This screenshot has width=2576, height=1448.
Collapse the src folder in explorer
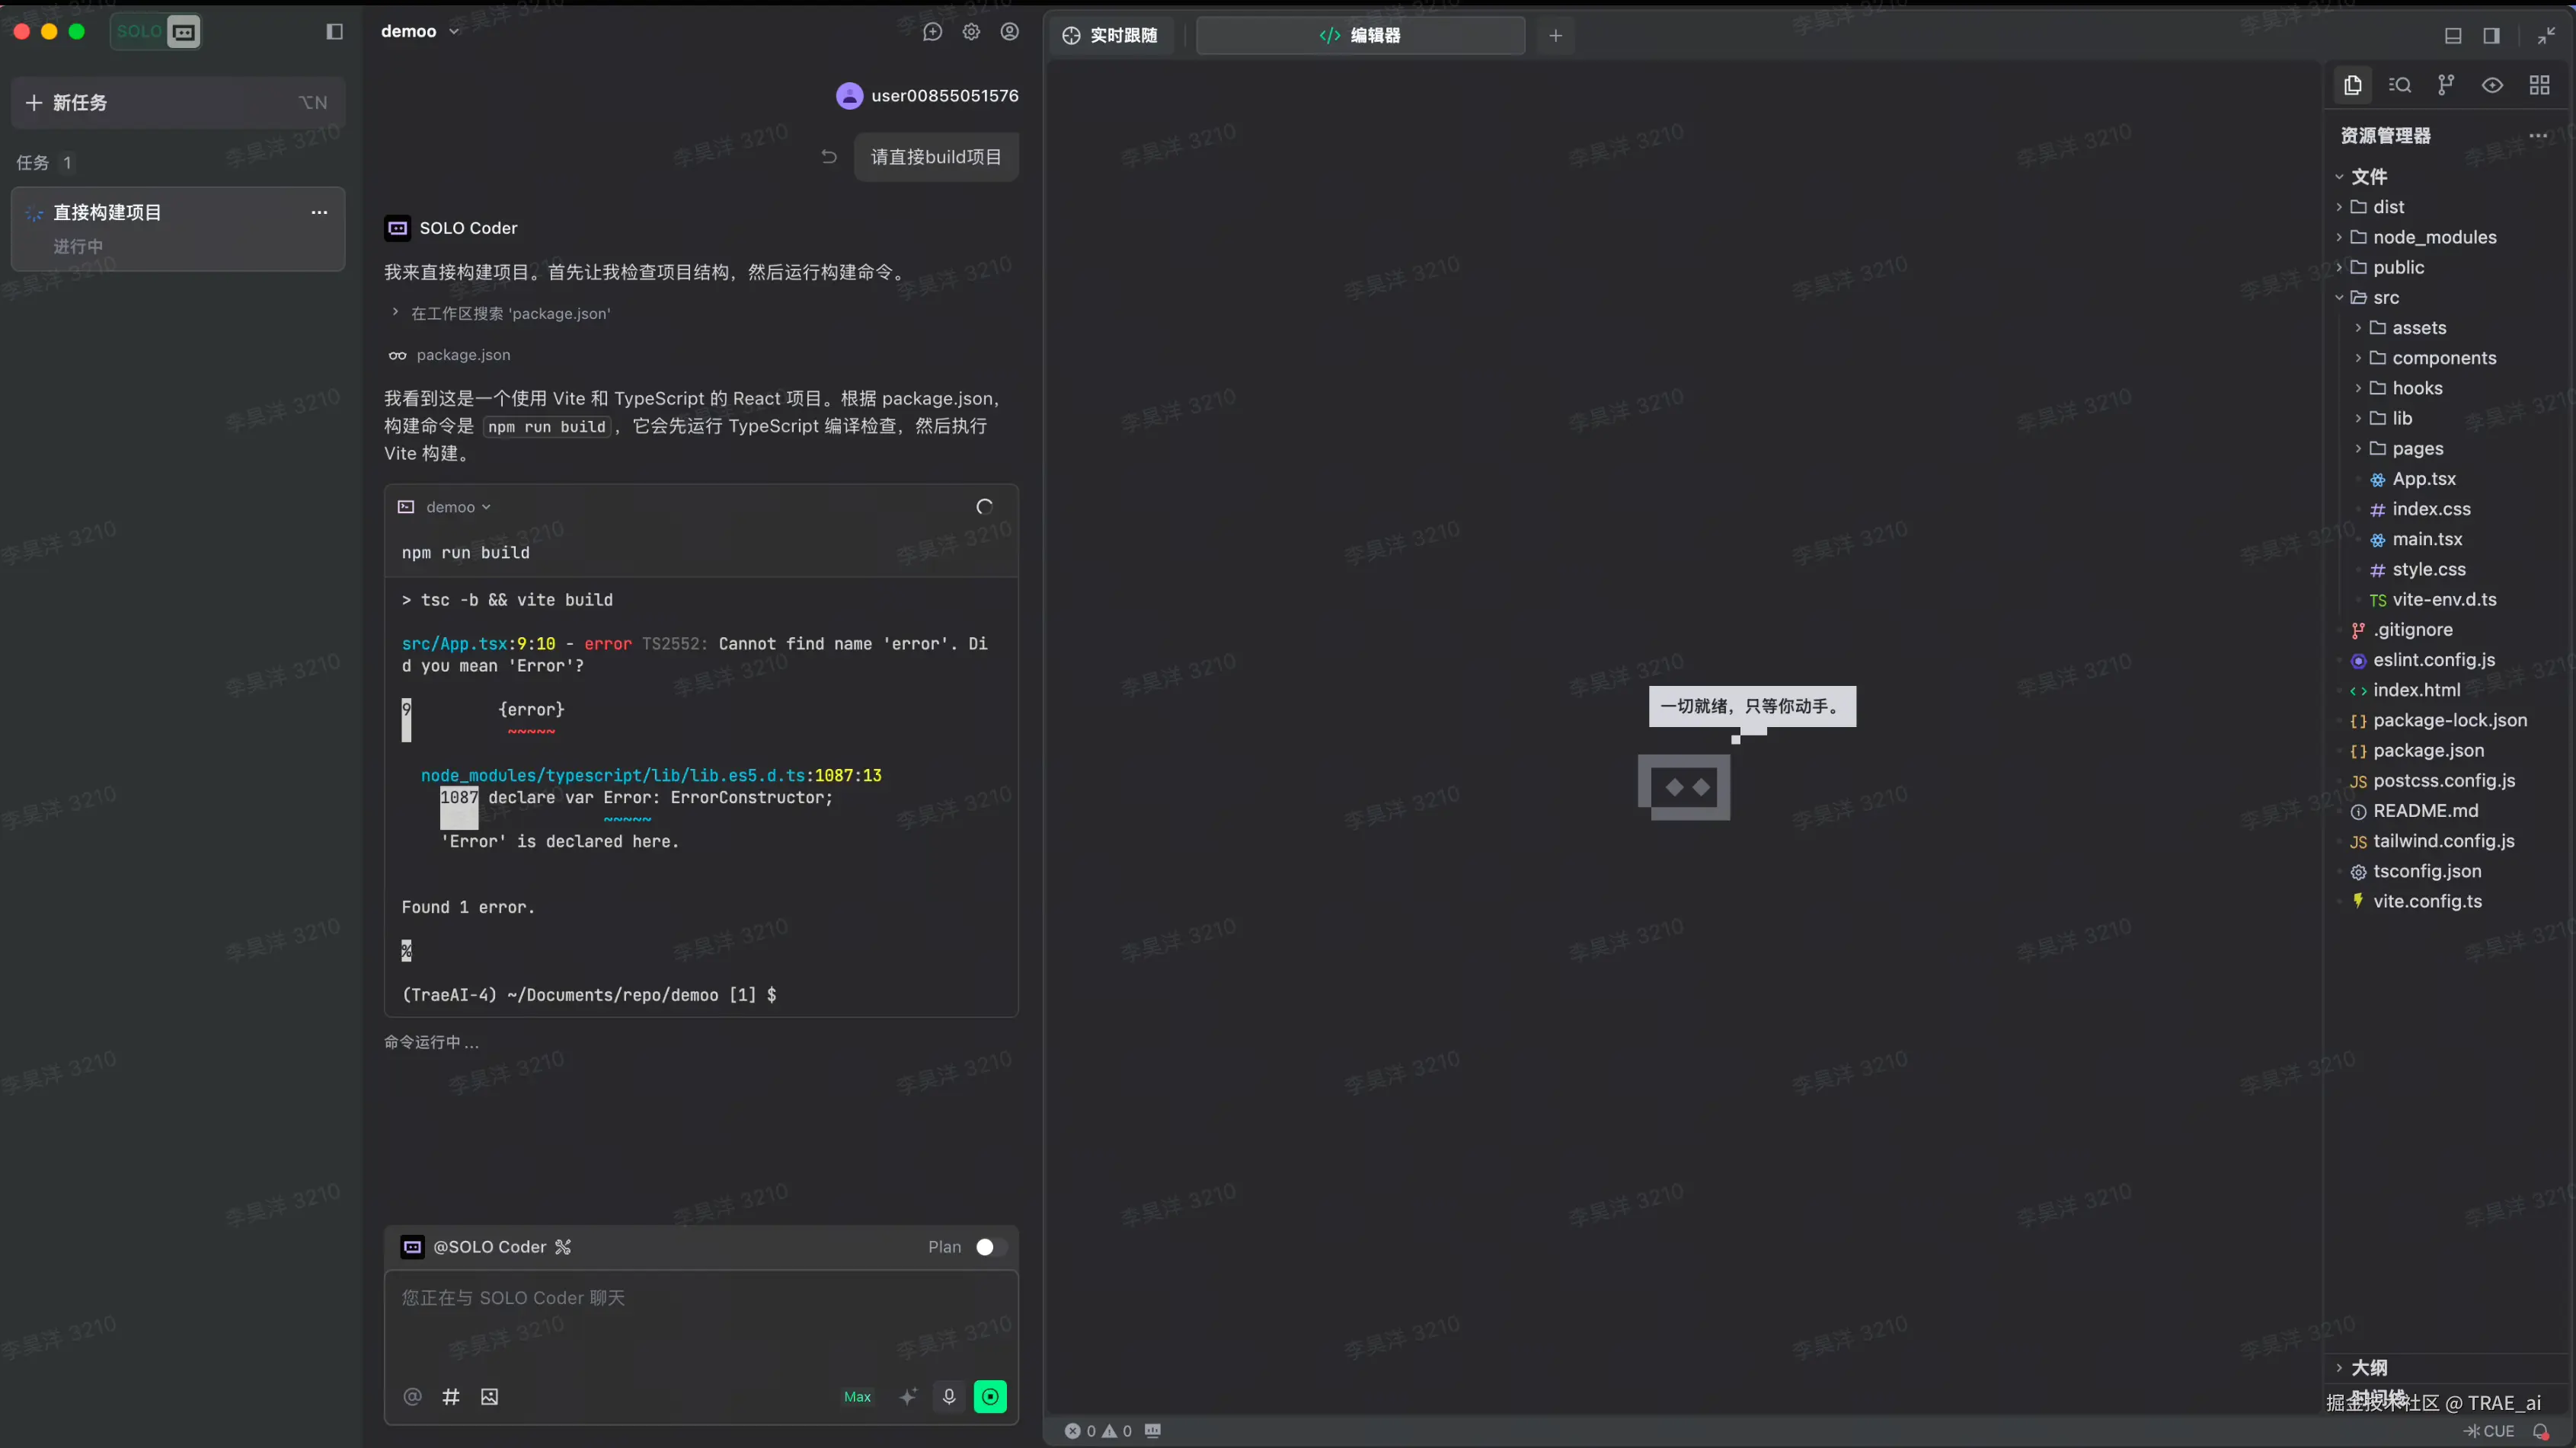(x=2386, y=298)
